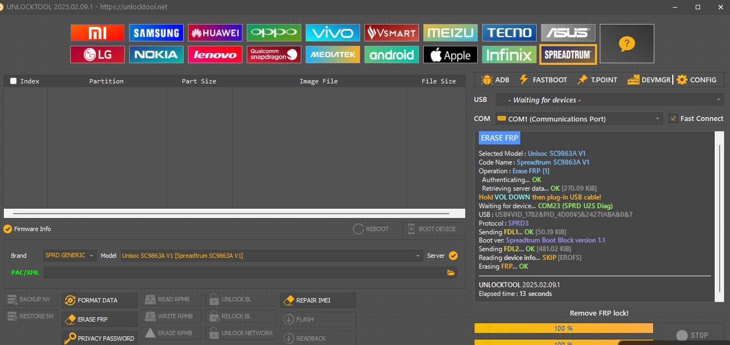Click the 'COM23 (SPRD U2S Diag)' log text

tap(575, 206)
